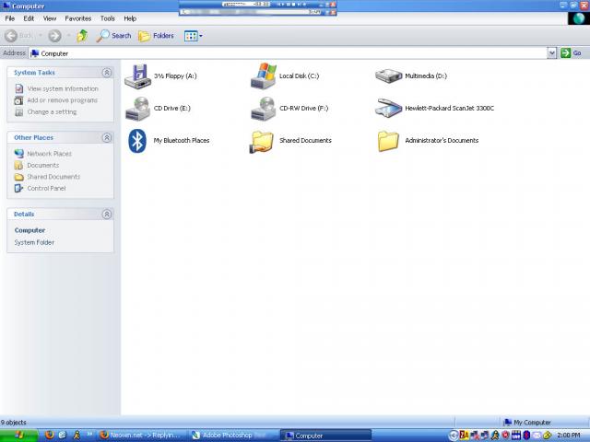Open Forward button history dropdown arrow
This screenshot has height=442, width=590.
click(x=69, y=36)
